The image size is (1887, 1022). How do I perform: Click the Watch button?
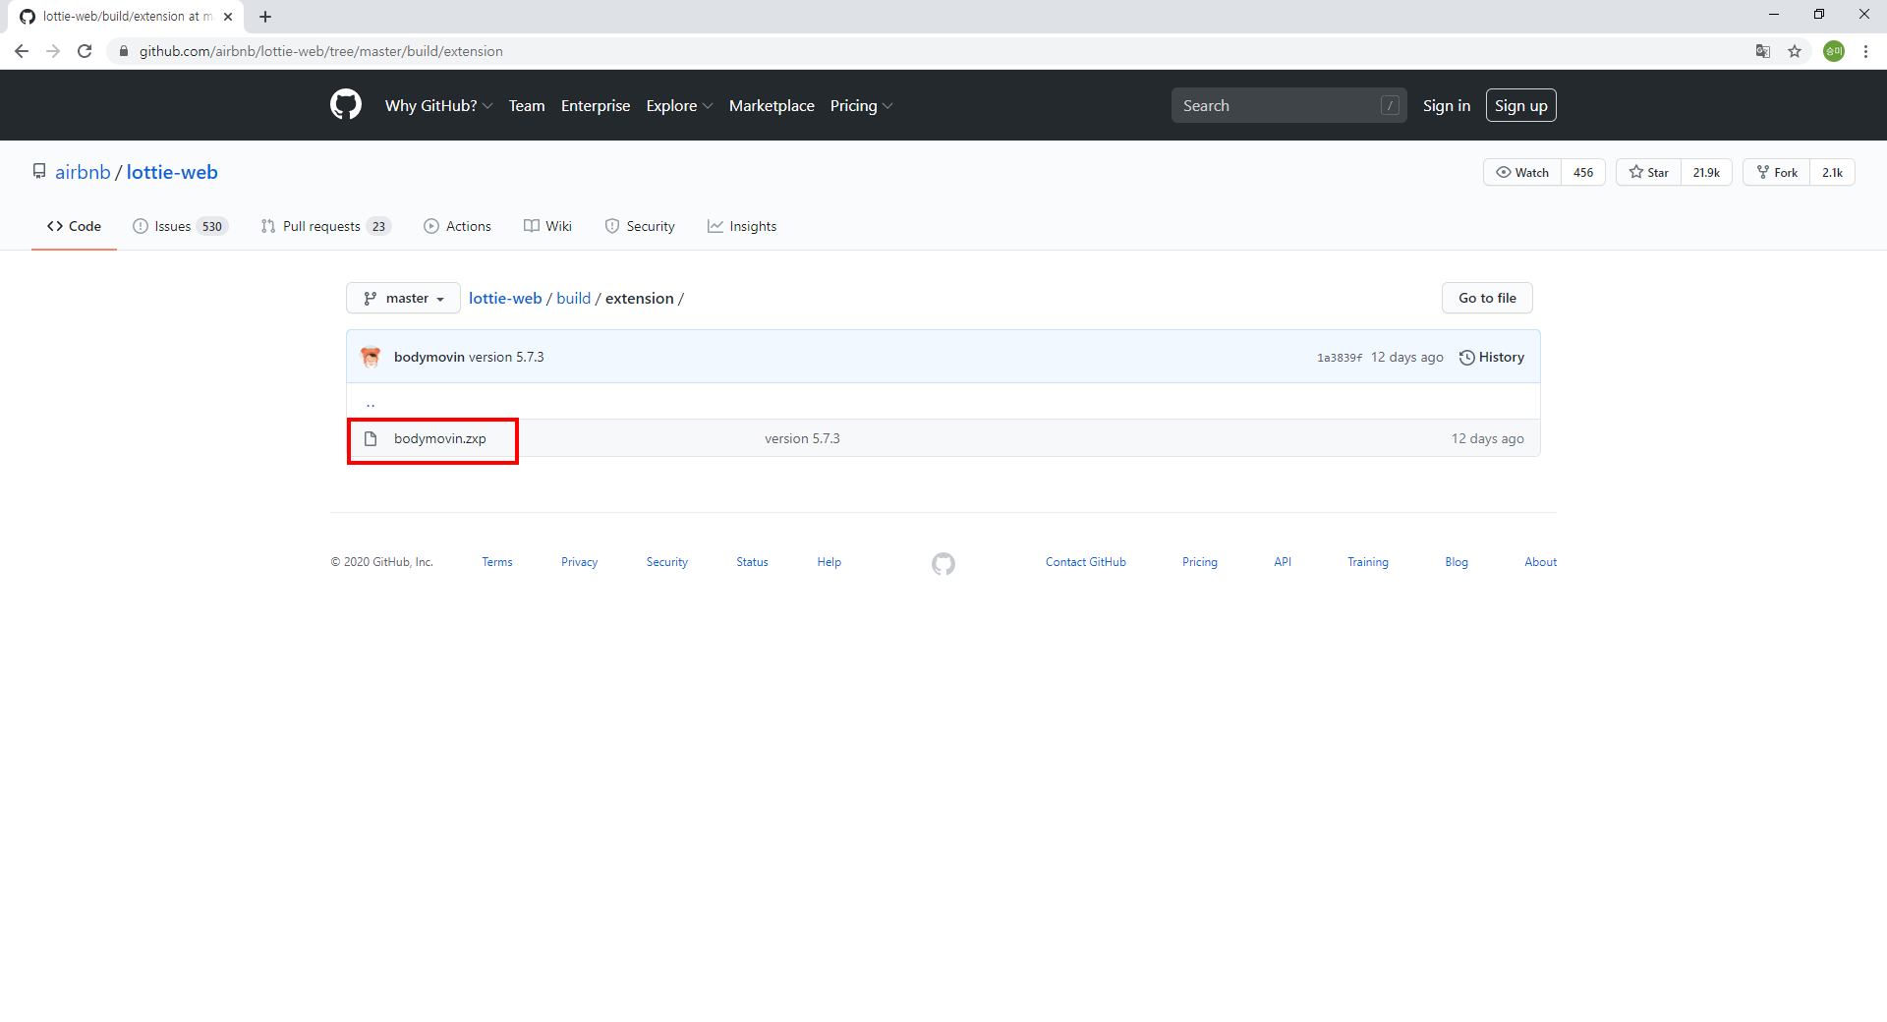[x=1522, y=172]
